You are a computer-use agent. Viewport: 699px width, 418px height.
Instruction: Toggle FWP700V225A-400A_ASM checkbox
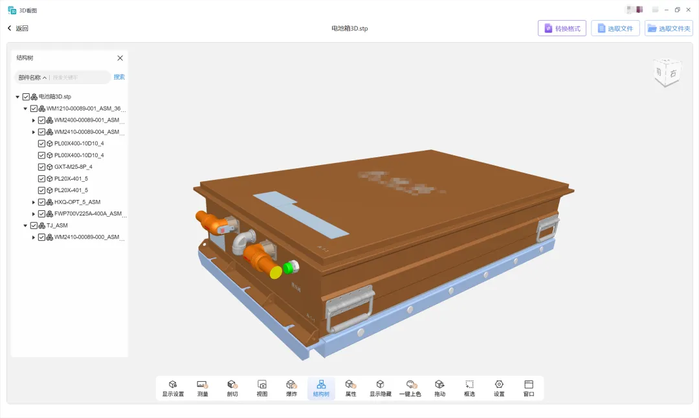[x=41, y=214]
